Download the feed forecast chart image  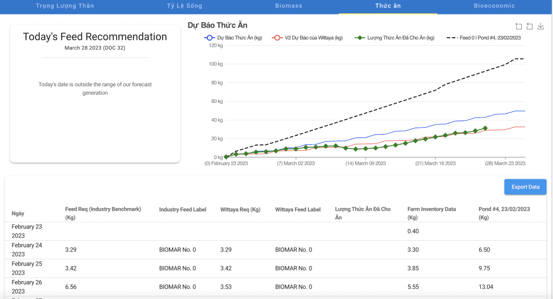(541, 26)
